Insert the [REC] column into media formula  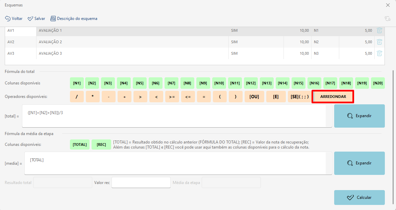coord(101,145)
